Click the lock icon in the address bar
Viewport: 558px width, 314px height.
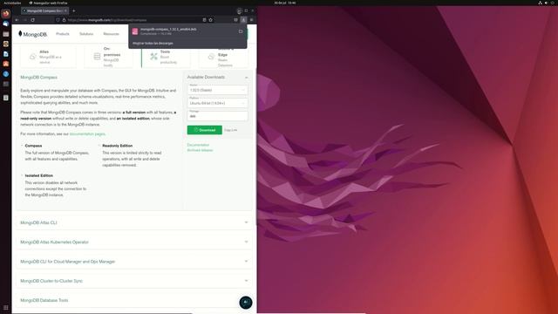[x=64, y=20]
